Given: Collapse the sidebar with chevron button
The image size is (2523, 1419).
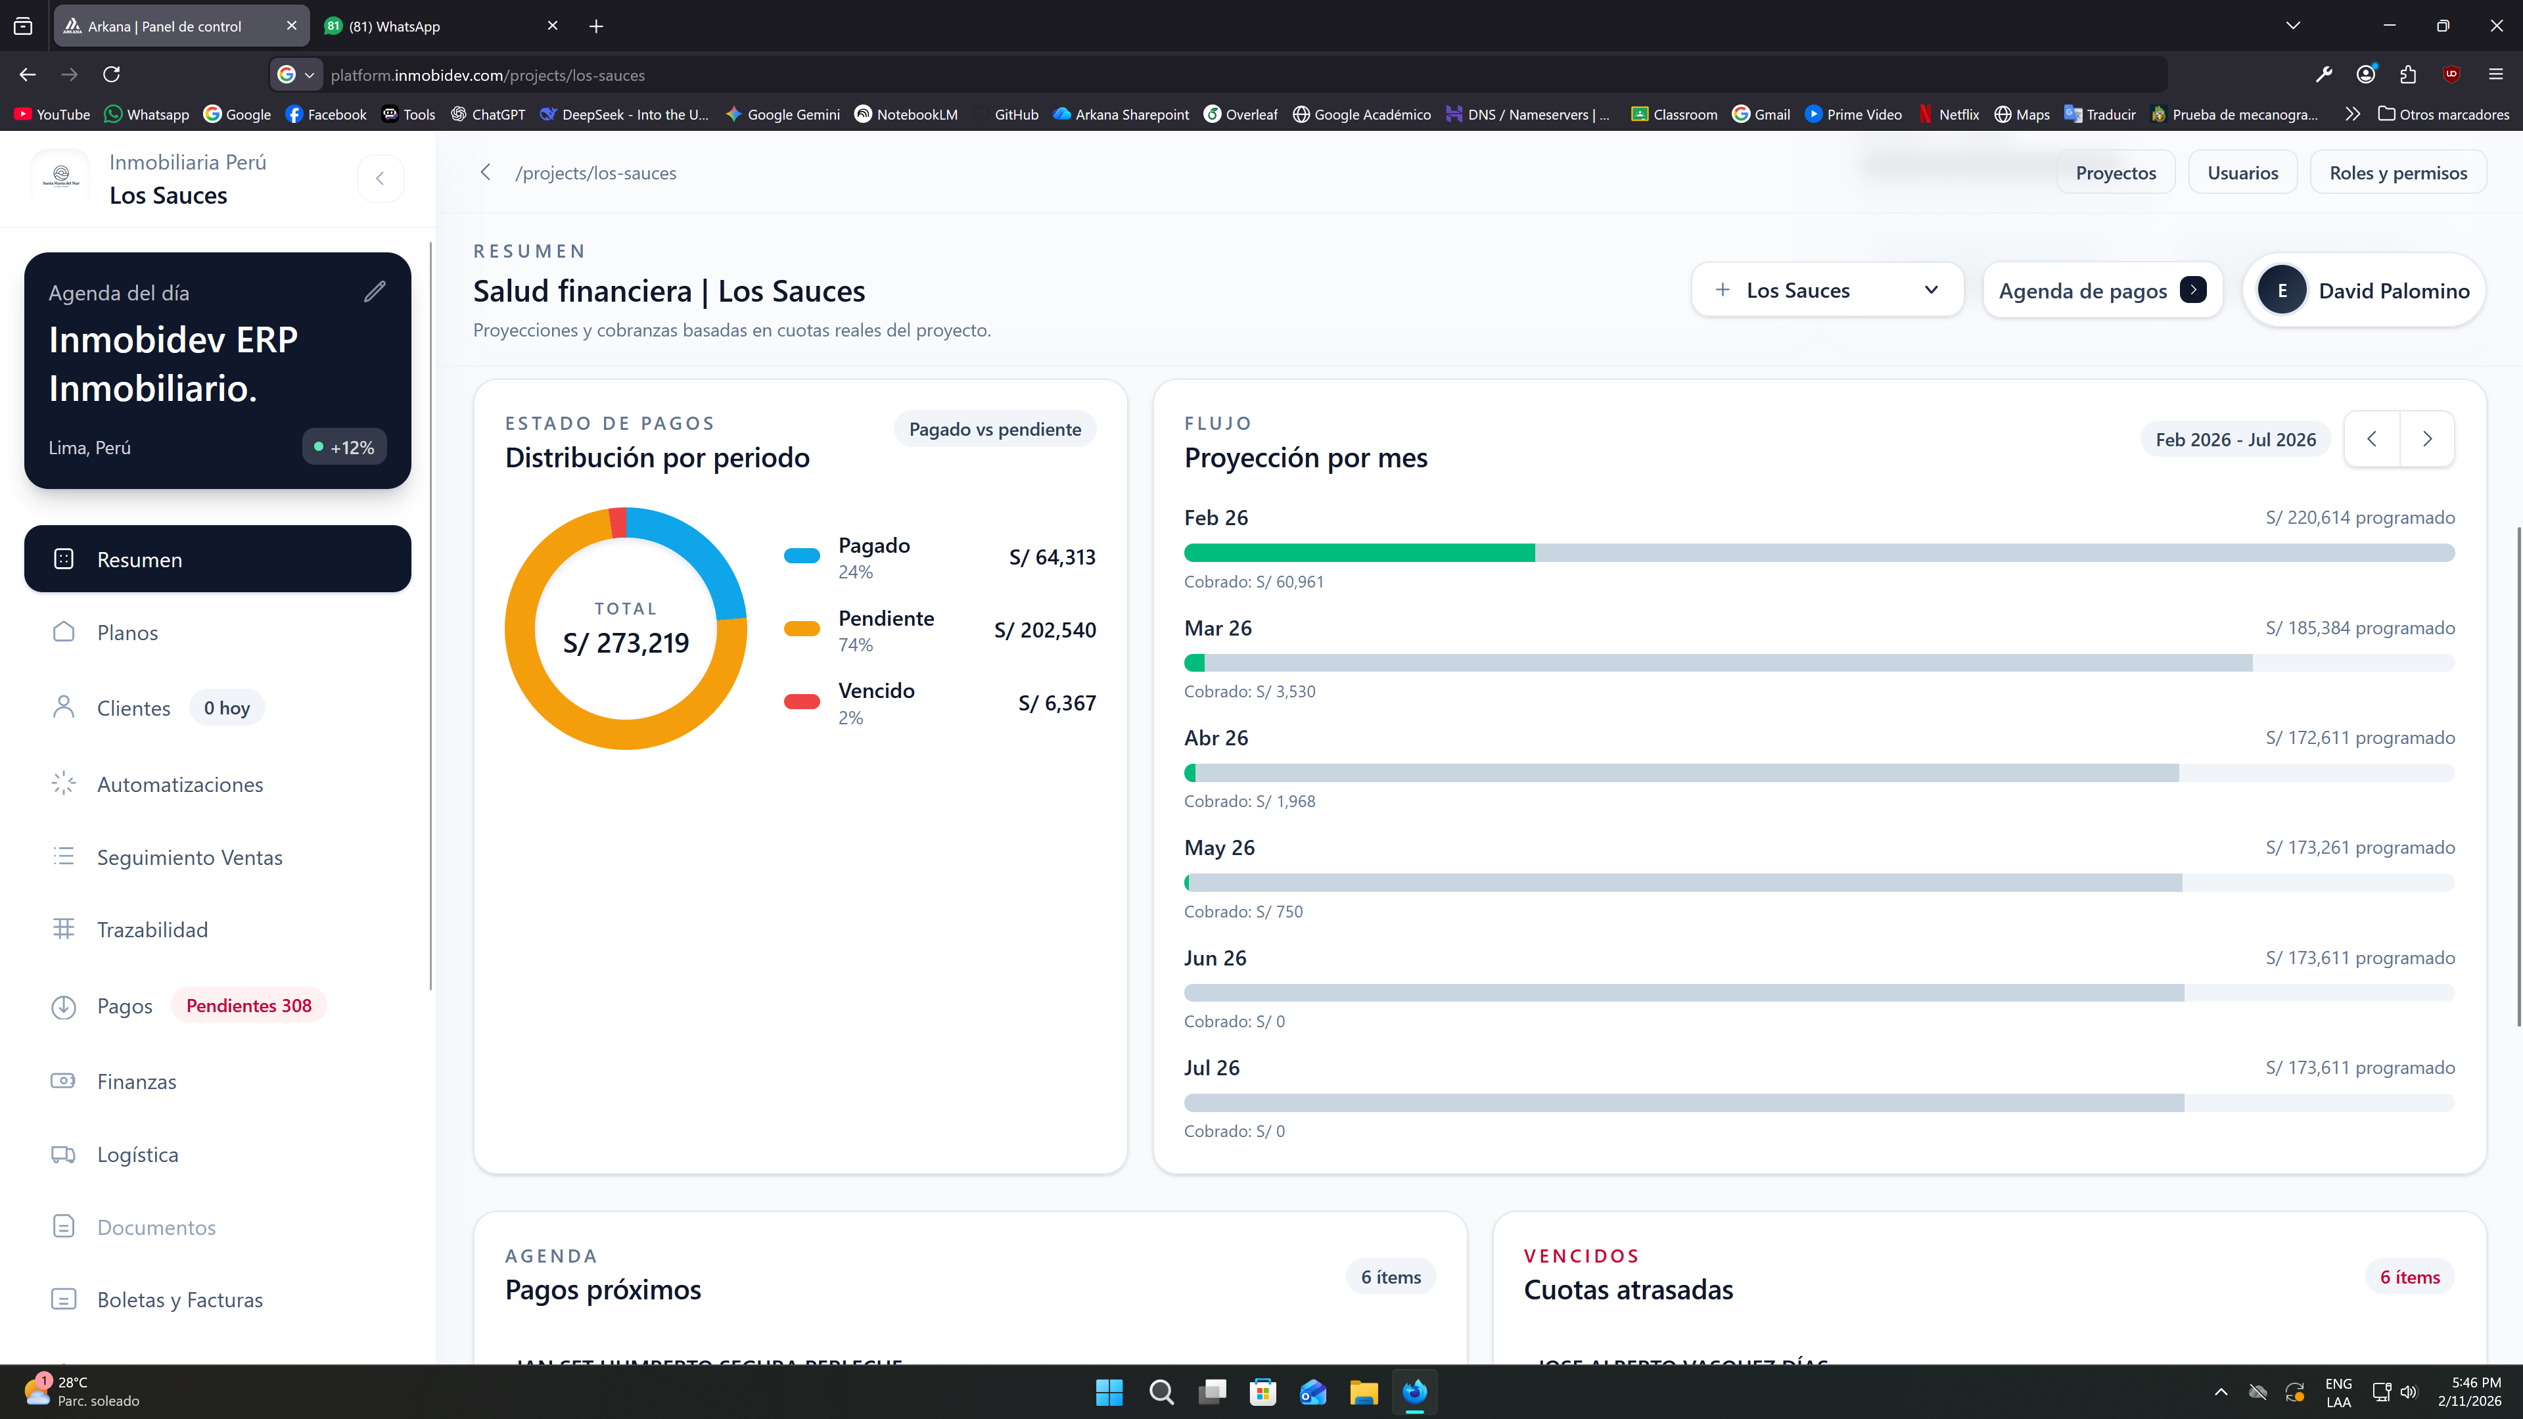Looking at the screenshot, I should click(380, 178).
